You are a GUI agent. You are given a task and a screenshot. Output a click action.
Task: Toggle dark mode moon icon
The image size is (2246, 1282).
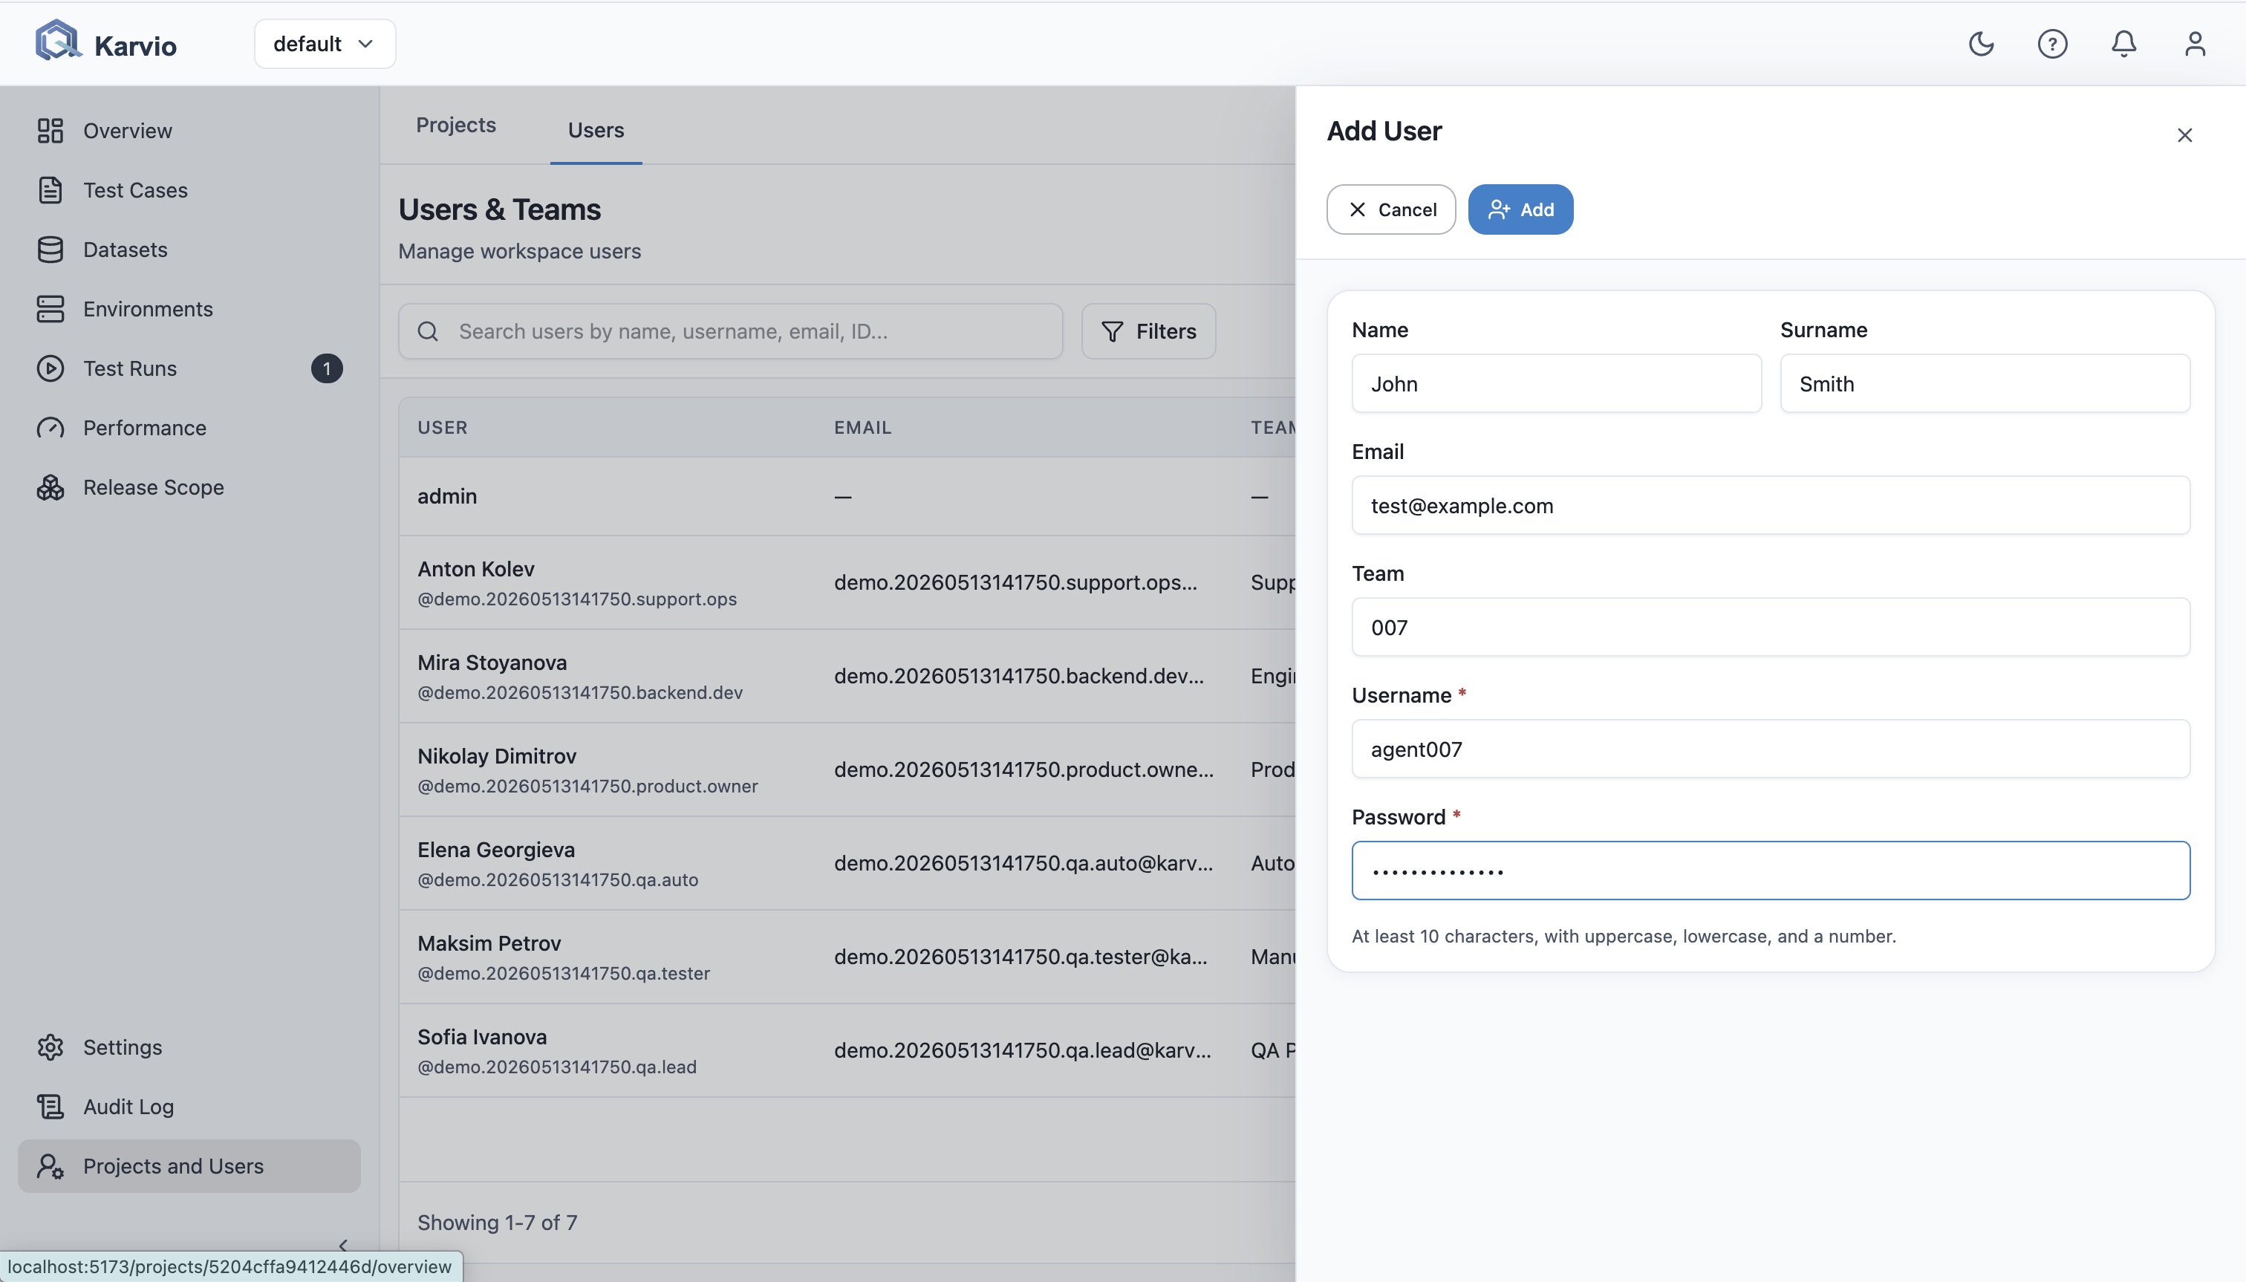click(1981, 43)
